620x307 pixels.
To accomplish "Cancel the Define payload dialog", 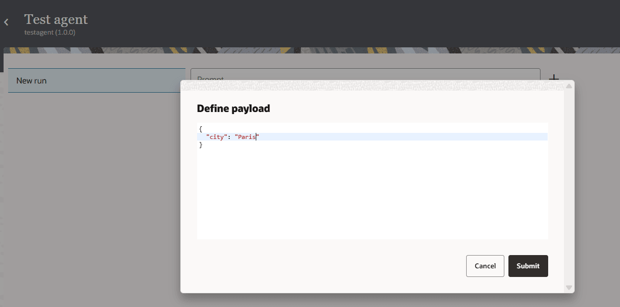I will [x=484, y=266].
